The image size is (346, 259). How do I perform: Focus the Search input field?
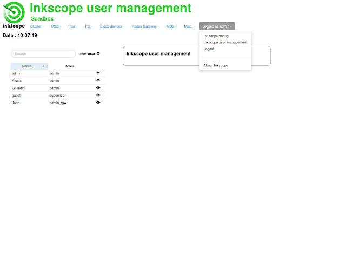pos(43,54)
